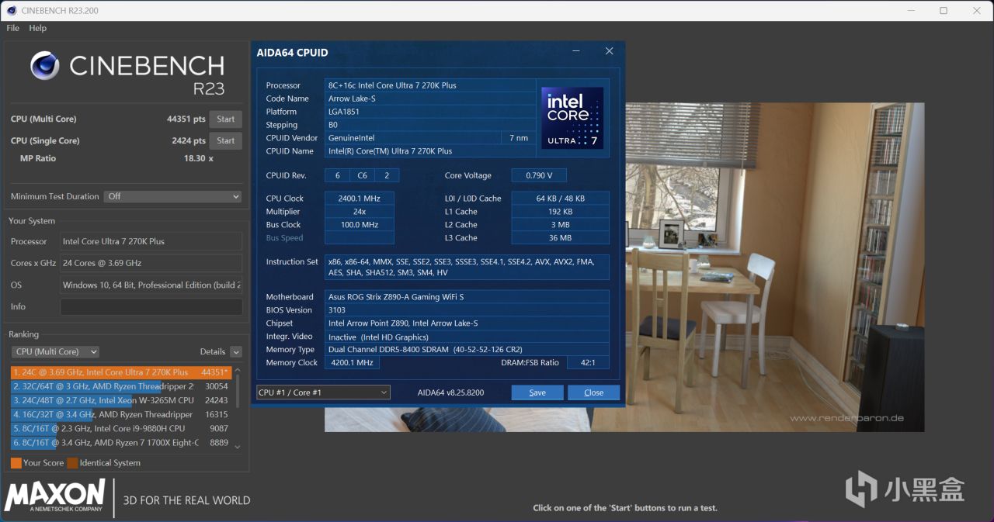Select ranking row AMD Ryzen 7 1700X
Image resolution: width=994 pixels, height=522 pixels.
(x=121, y=443)
